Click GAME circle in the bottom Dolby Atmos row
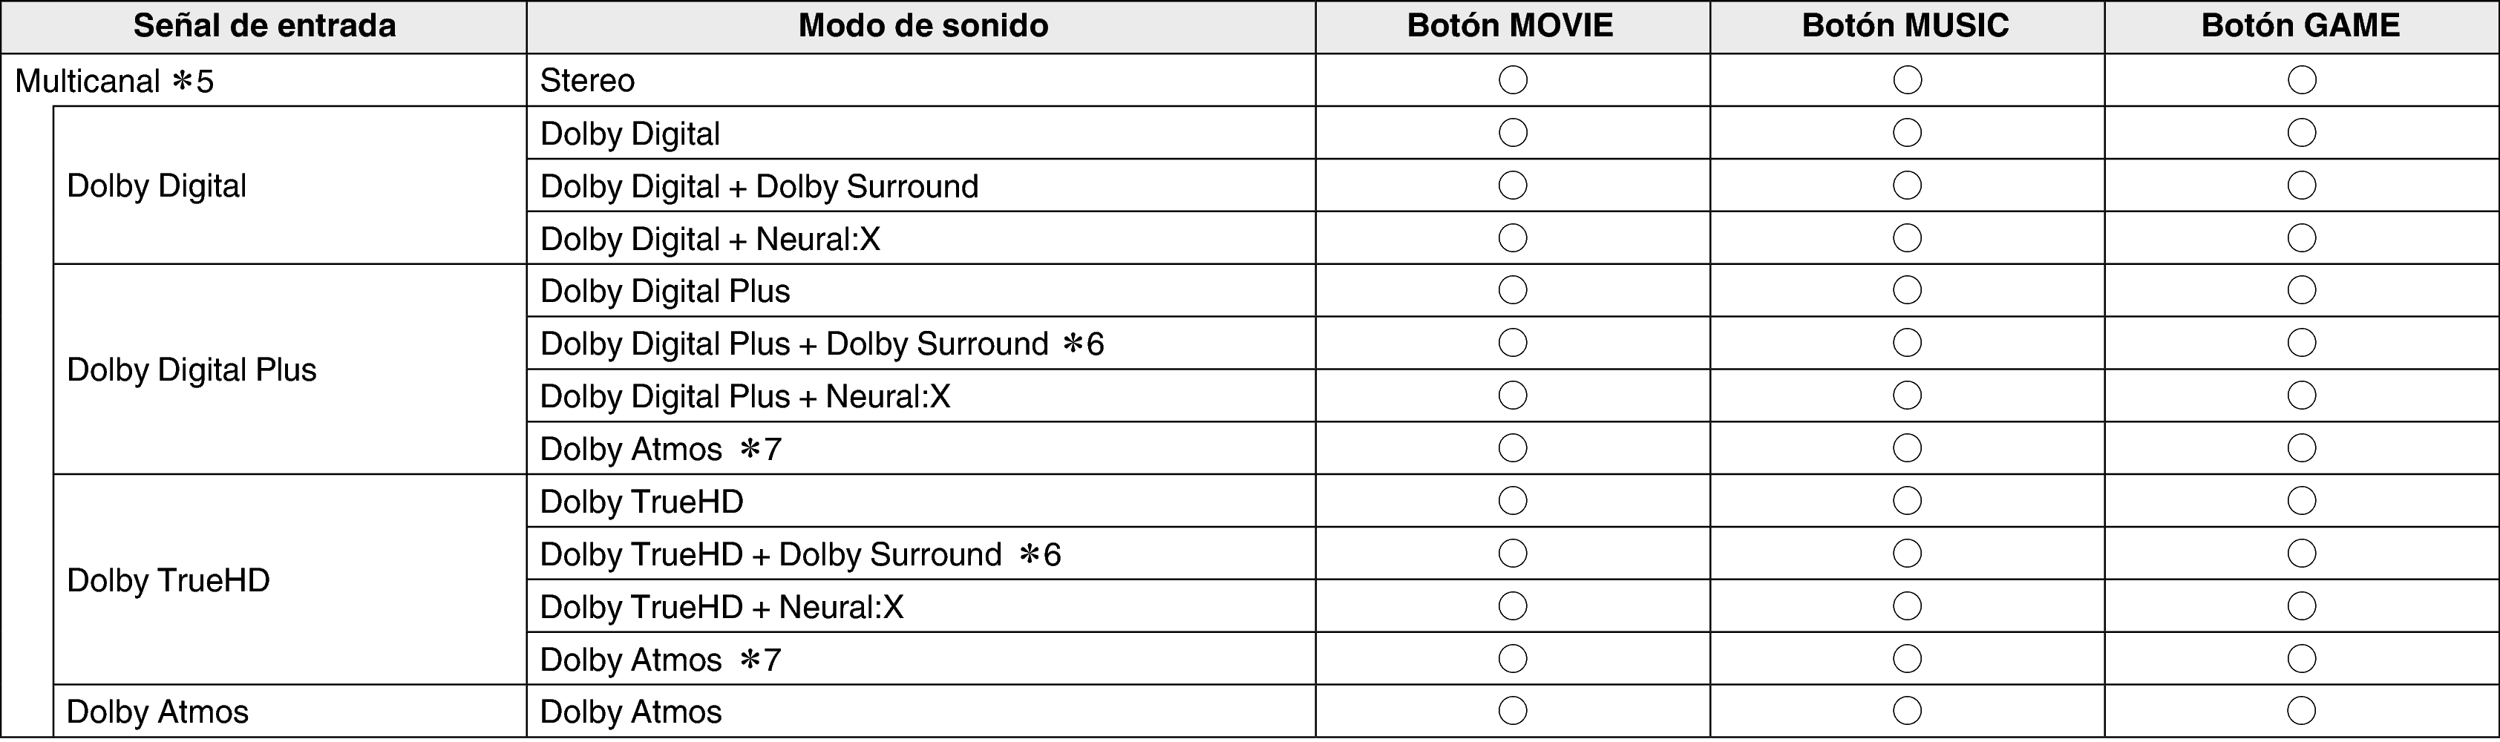 2301,711
